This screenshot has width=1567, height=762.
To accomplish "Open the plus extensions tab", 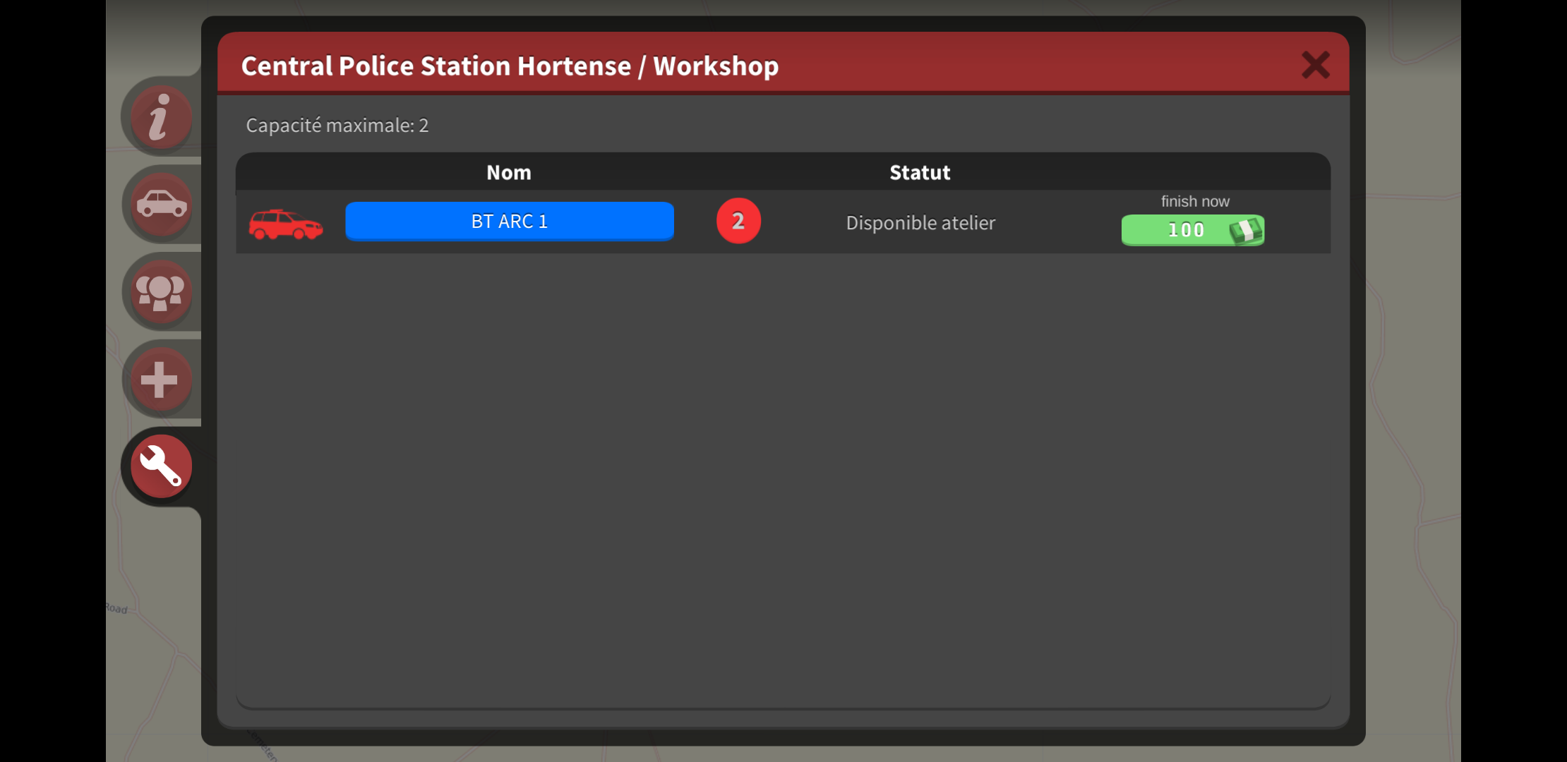I will point(161,380).
